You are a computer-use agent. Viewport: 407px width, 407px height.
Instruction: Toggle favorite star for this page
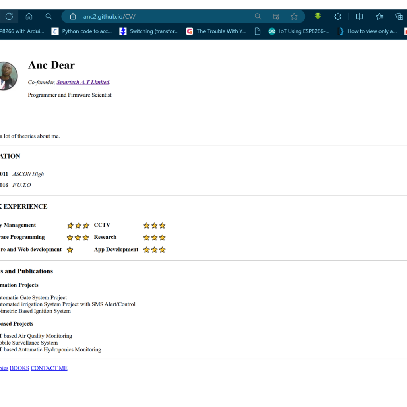294,16
